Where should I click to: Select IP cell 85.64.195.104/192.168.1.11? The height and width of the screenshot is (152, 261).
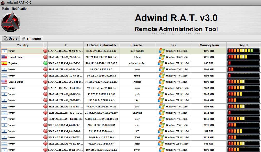pos(101,51)
